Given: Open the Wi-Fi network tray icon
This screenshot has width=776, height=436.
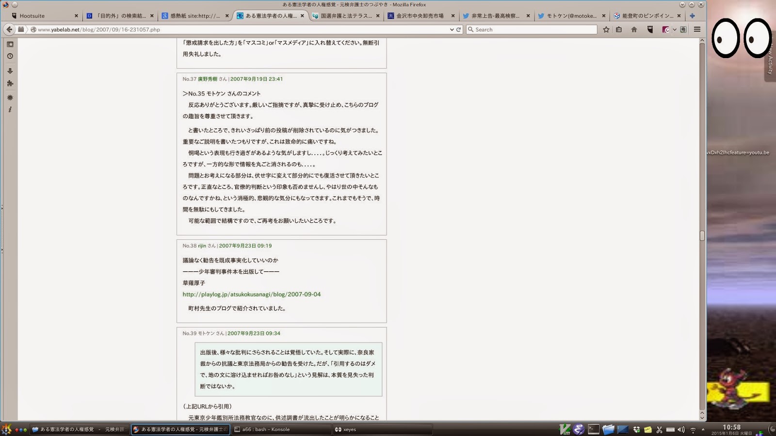Looking at the screenshot, I should tap(693, 430).
